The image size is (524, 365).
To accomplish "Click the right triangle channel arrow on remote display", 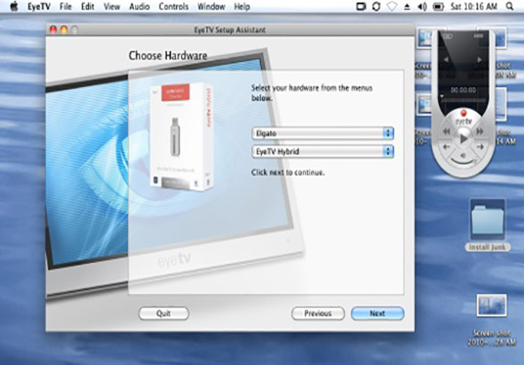I will 480,60.
